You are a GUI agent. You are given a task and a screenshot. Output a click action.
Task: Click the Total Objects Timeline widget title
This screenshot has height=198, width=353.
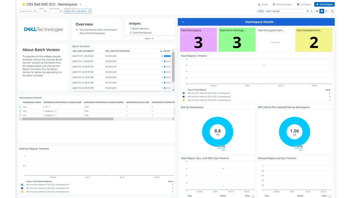194,56
